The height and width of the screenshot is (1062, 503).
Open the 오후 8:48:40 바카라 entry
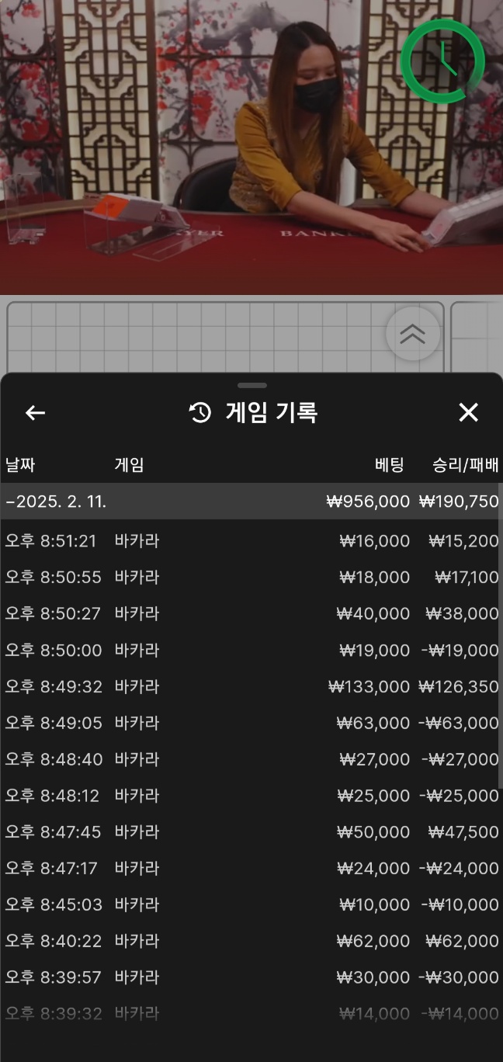(x=251, y=760)
